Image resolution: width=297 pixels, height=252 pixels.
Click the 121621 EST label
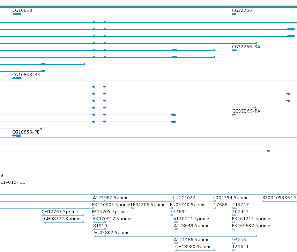click(240, 247)
